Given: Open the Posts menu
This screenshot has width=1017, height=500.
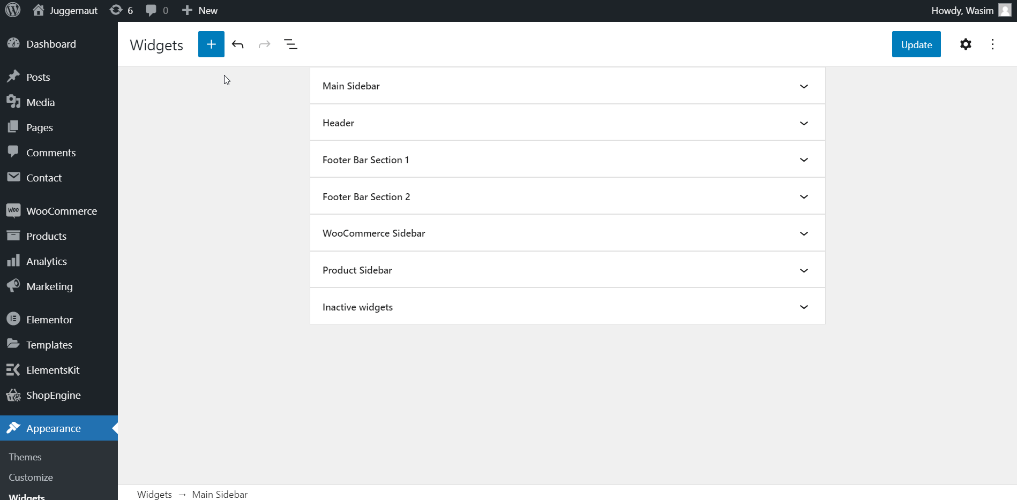Looking at the screenshot, I should point(59,77).
